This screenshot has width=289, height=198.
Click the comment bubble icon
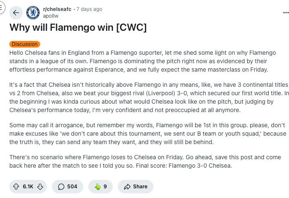pyautogui.click(x=61, y=187)
